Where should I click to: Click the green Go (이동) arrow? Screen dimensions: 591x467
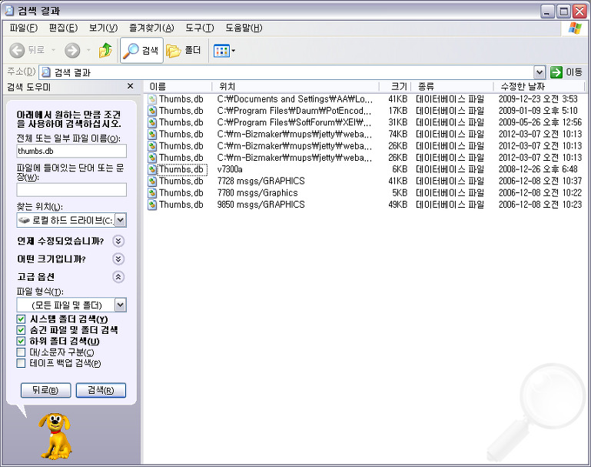coord(556,72)
